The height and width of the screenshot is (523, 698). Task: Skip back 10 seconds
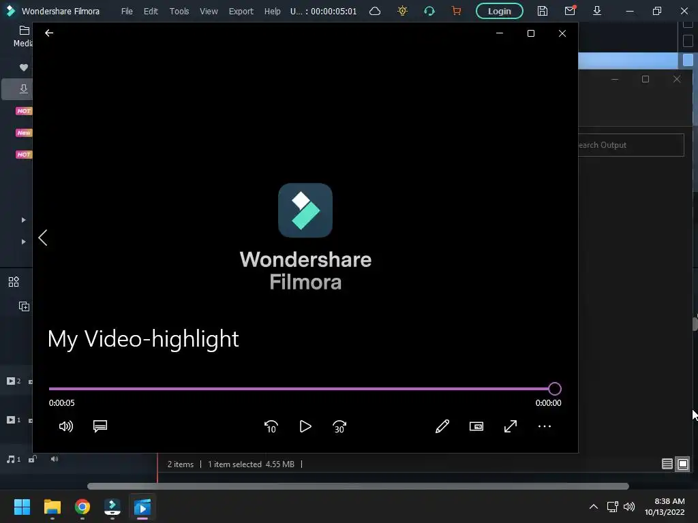point(271,426)
